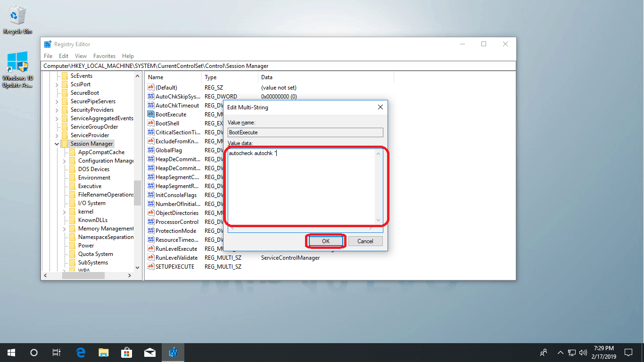Viewport: 644px width, 362px height.
Task: Click the ProtectionMode value icon
Action: (151, 230)
